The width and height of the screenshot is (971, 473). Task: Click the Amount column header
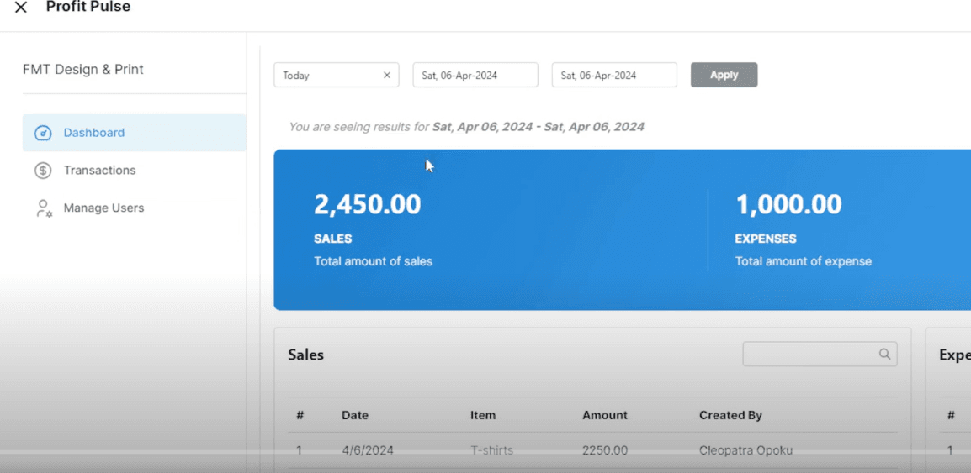(604, 415)
